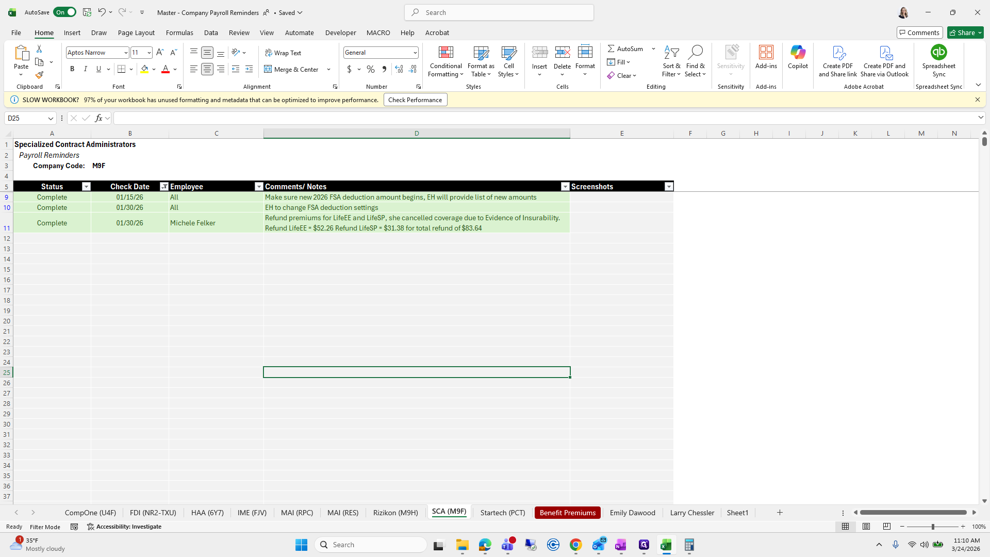This screenshot has height=557, width=990.
Task: Open the Comments pane button
Action: 919,32
